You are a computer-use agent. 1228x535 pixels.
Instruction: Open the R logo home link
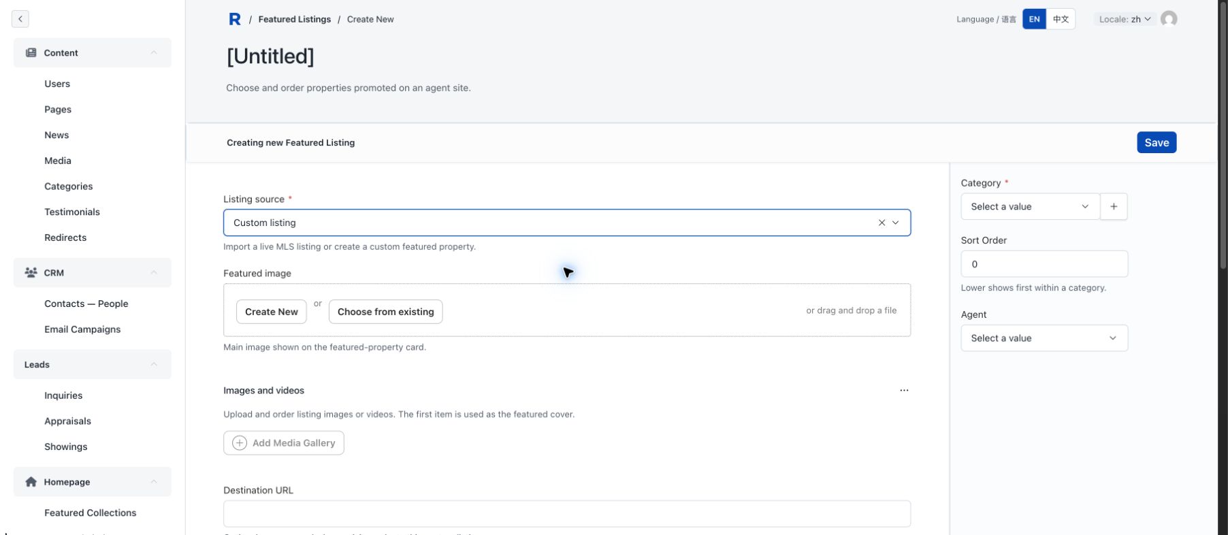pos(235,19)
